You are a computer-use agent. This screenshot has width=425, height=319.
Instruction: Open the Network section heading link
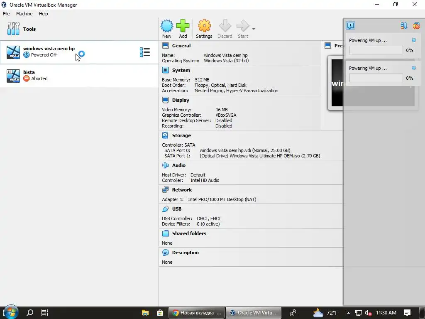[182, 190]
